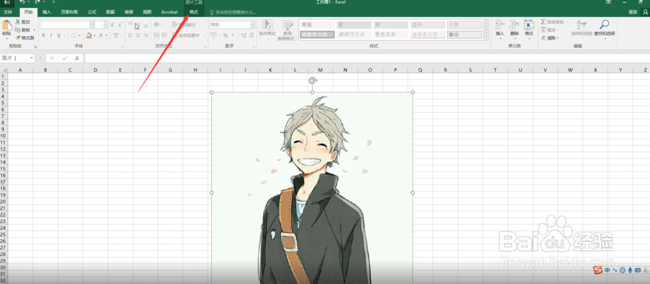Open borders dropdown arrow

tap(79, 36)
